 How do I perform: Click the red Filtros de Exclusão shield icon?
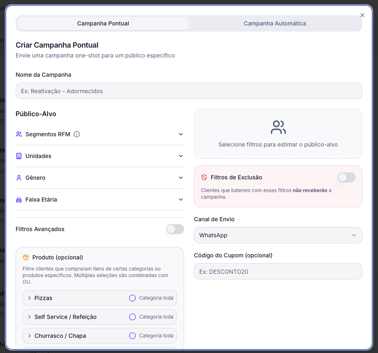click(204, 178)
